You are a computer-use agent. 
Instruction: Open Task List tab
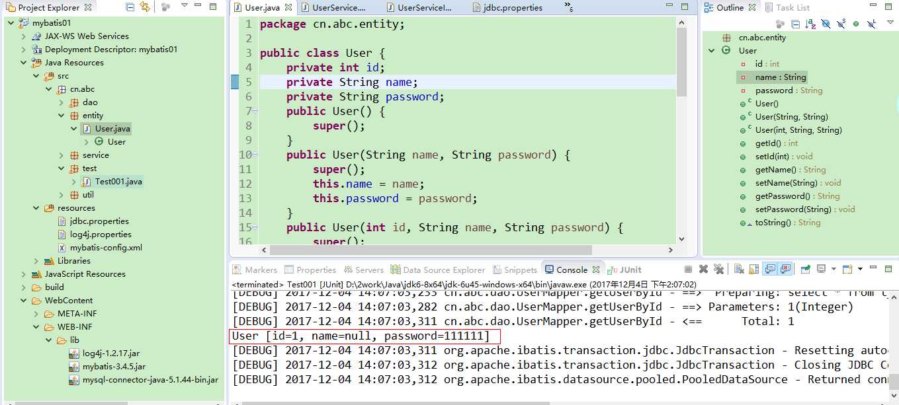coord(787,7)
